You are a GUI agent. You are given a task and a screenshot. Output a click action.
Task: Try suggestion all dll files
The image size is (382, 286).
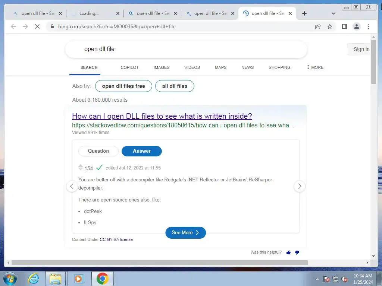(x=175, y=86)
